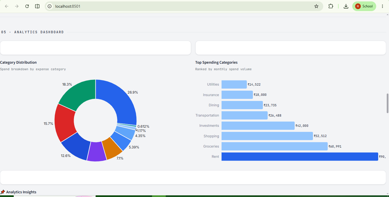
Task: Click the Transportation bar
Action: (x=245, y=115)
